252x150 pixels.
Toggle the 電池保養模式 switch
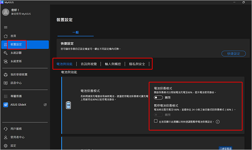[158, 97]
